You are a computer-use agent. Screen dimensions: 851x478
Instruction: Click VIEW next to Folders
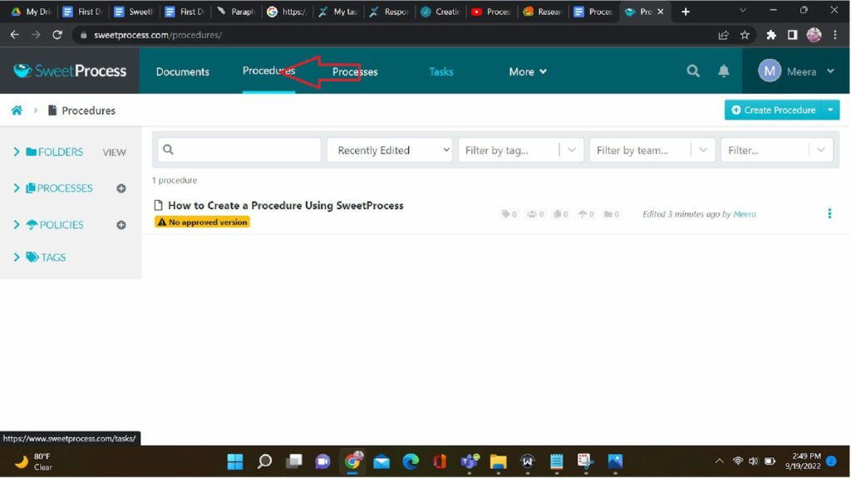[114, 153]
